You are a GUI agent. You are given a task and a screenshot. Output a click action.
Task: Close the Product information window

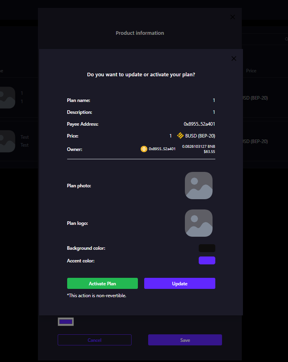(232, 17)
